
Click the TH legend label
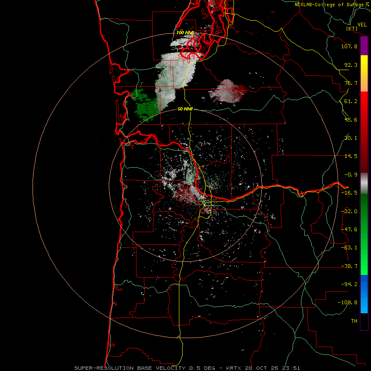(354, 321)
